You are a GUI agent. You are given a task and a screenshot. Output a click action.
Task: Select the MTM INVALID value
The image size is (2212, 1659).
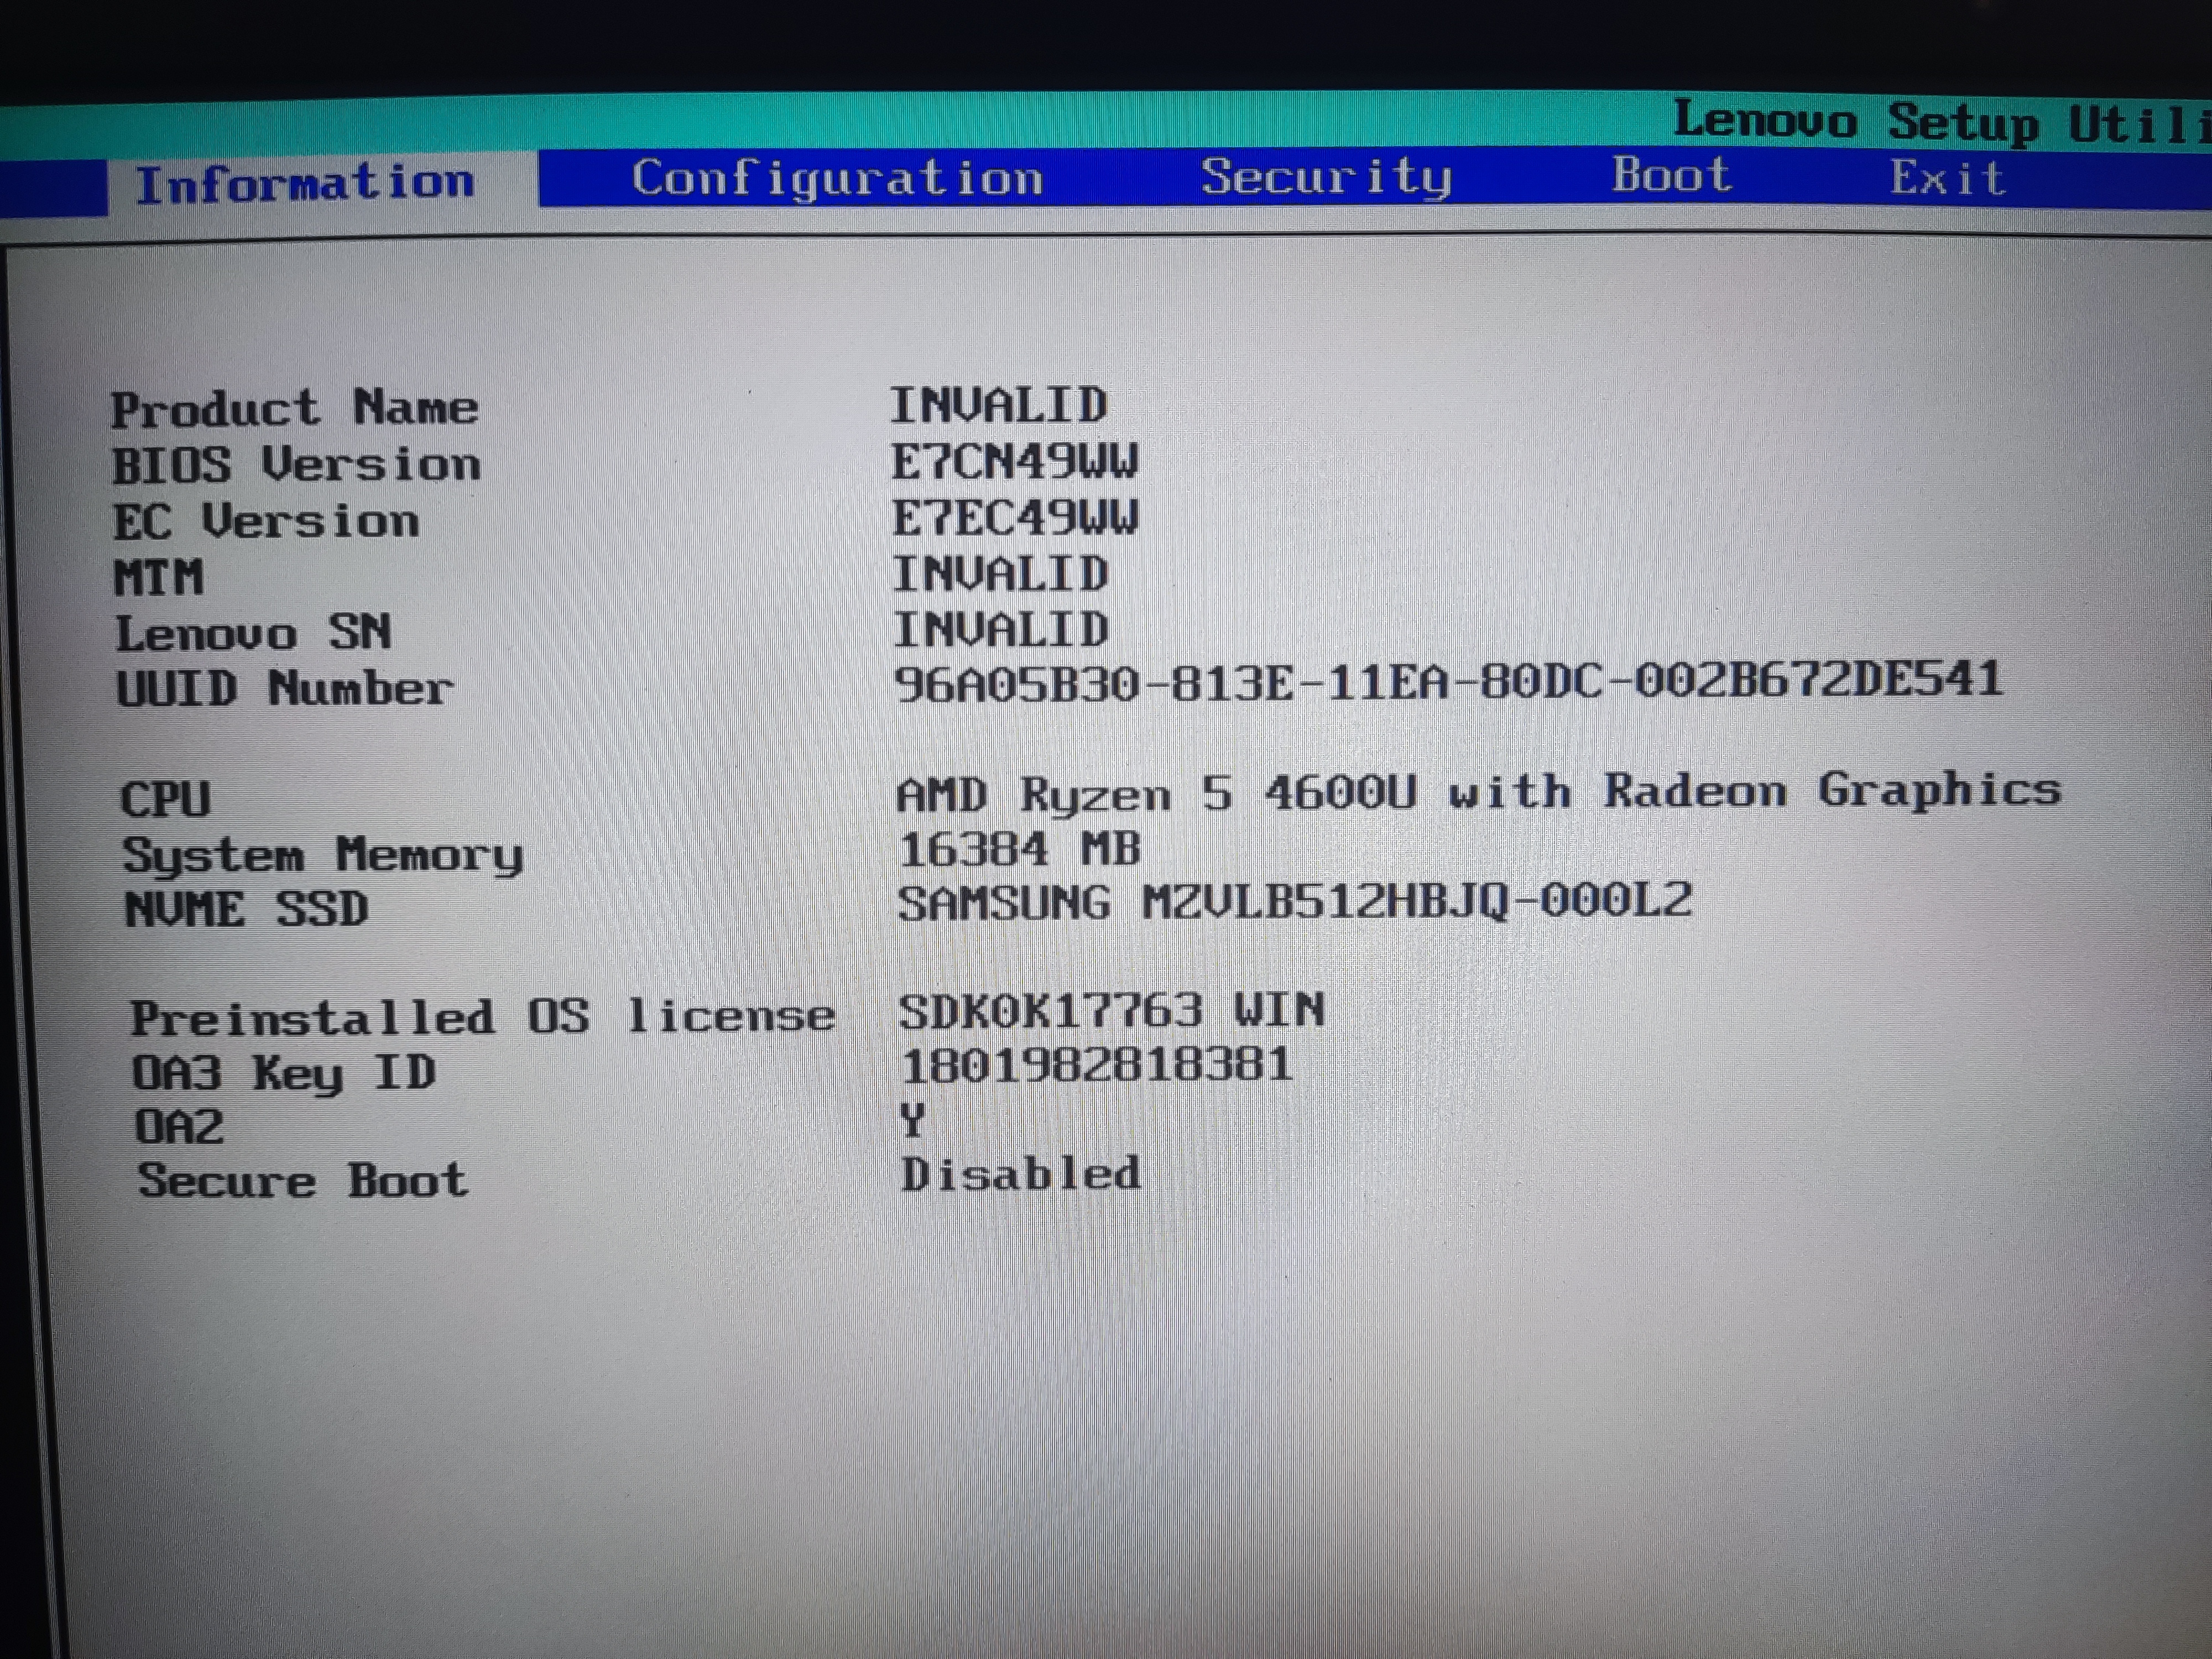[x=999, y=574]
